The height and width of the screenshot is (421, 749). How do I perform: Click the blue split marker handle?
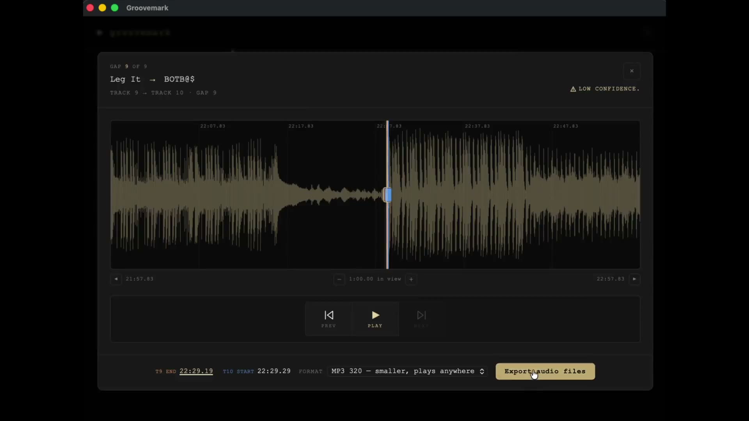(387, 195)
